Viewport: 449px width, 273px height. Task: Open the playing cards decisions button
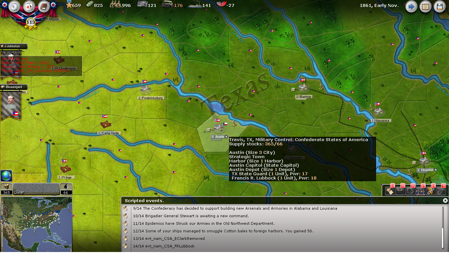tap(29, 7)
